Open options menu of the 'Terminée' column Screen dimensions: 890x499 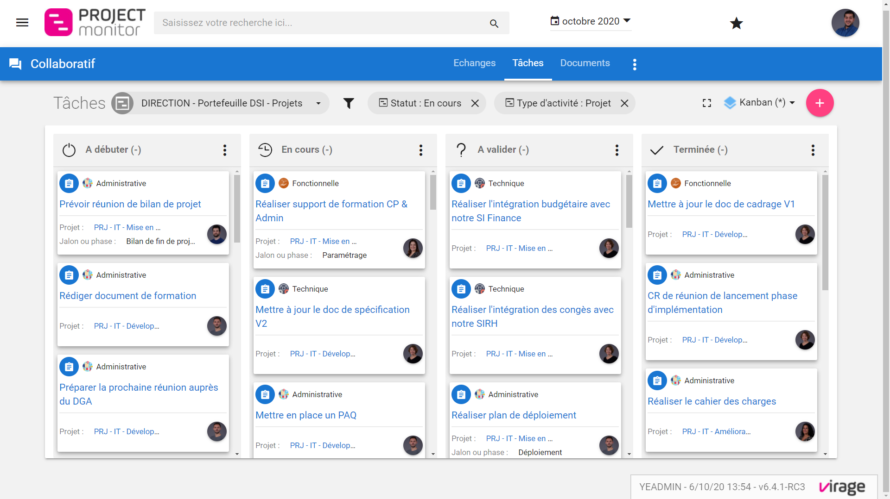pyautogui.click(x=813, y=150)
